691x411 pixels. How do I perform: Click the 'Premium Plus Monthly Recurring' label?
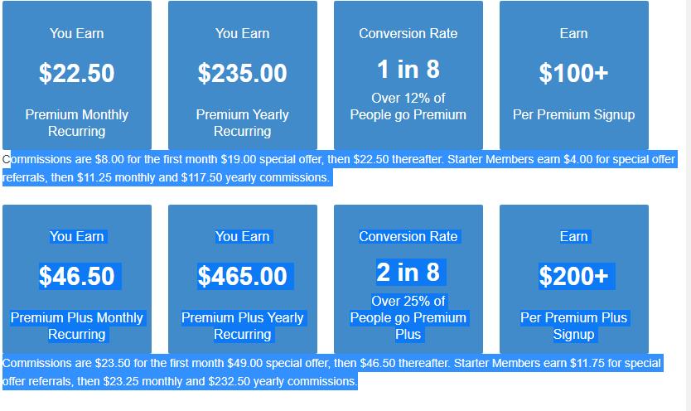(77, 326)
